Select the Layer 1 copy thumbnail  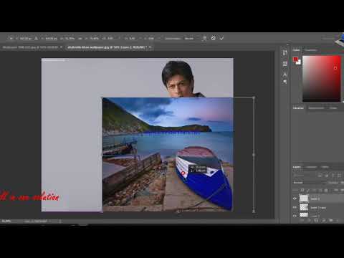coord(304,207)
